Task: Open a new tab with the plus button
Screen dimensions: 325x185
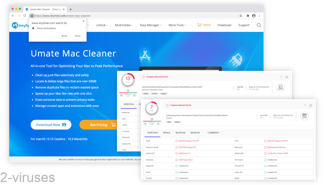Action: [71, 9]
